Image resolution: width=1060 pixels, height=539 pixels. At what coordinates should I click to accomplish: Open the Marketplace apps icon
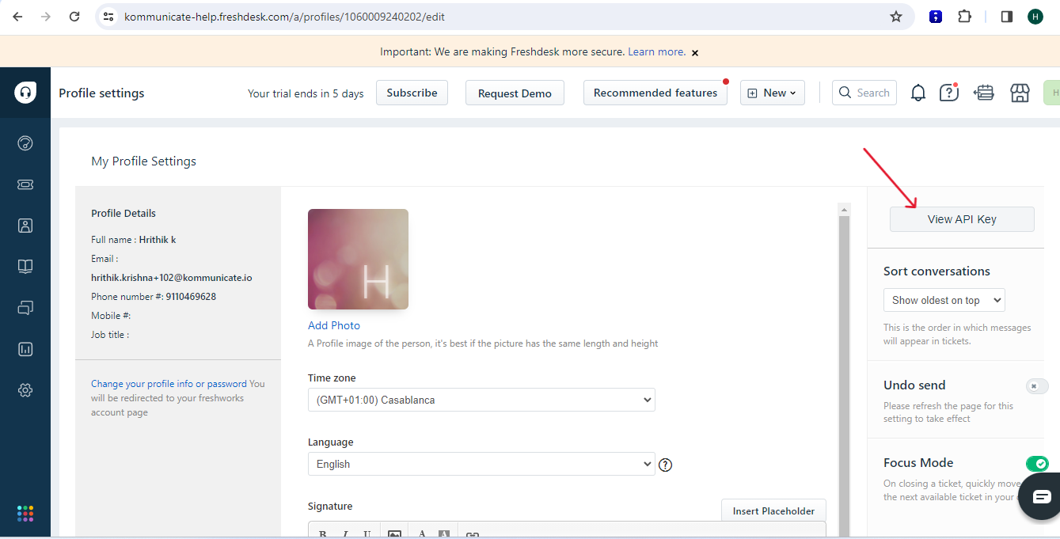(1020, 93)
